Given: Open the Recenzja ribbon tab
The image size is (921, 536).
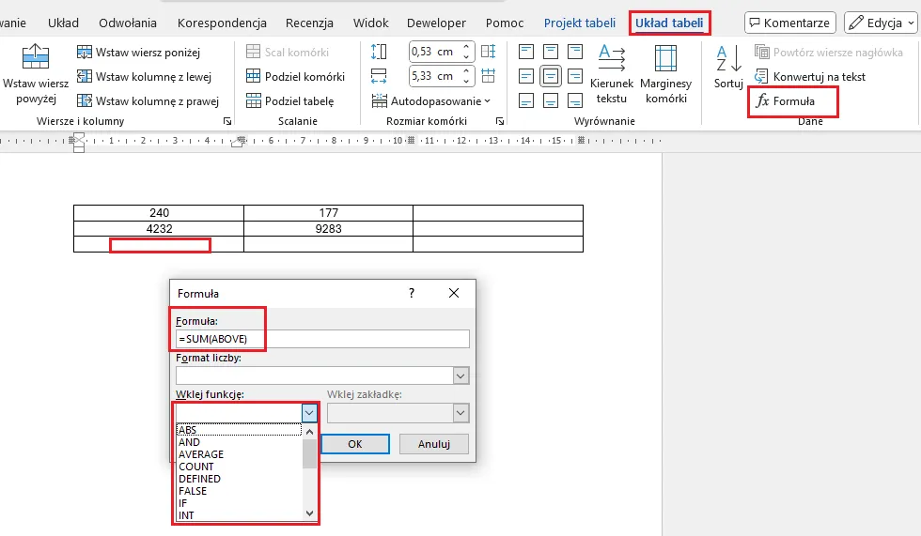Looking at the screenshot, I should click(x=309, y=23).
